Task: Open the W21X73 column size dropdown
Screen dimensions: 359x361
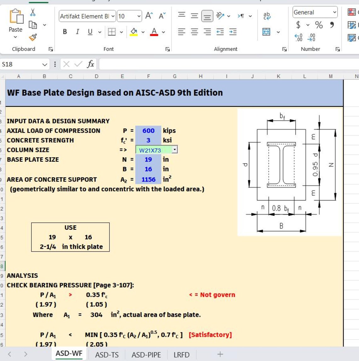Action: tap(175, 150)
